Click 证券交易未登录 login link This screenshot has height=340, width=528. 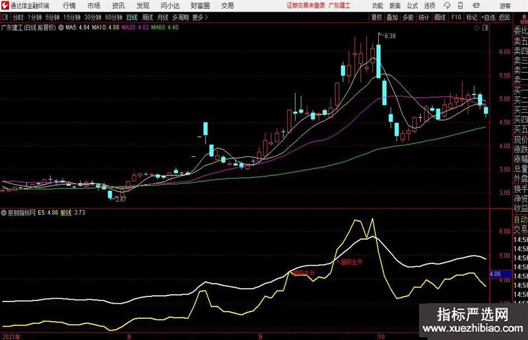(x=306, y=6)
